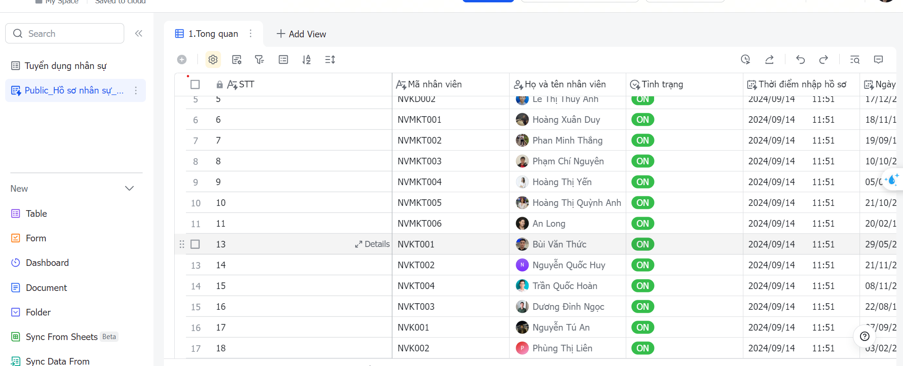Click the name Hoàng Thị Yến
The image size is (903, 366).
(x=562, y=182)
